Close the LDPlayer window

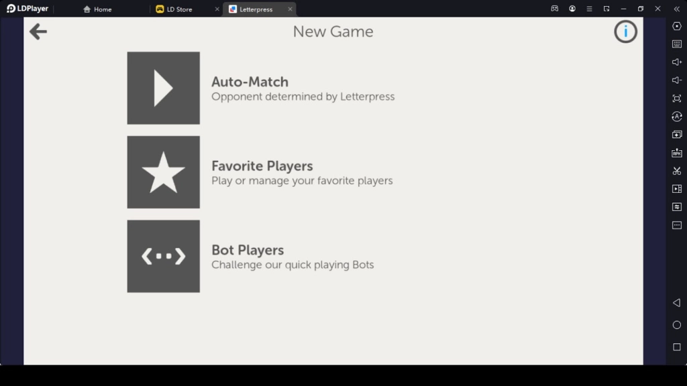coord(657,9)
